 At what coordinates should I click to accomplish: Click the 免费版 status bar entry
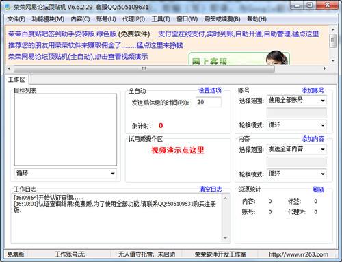tap(16, 254)
